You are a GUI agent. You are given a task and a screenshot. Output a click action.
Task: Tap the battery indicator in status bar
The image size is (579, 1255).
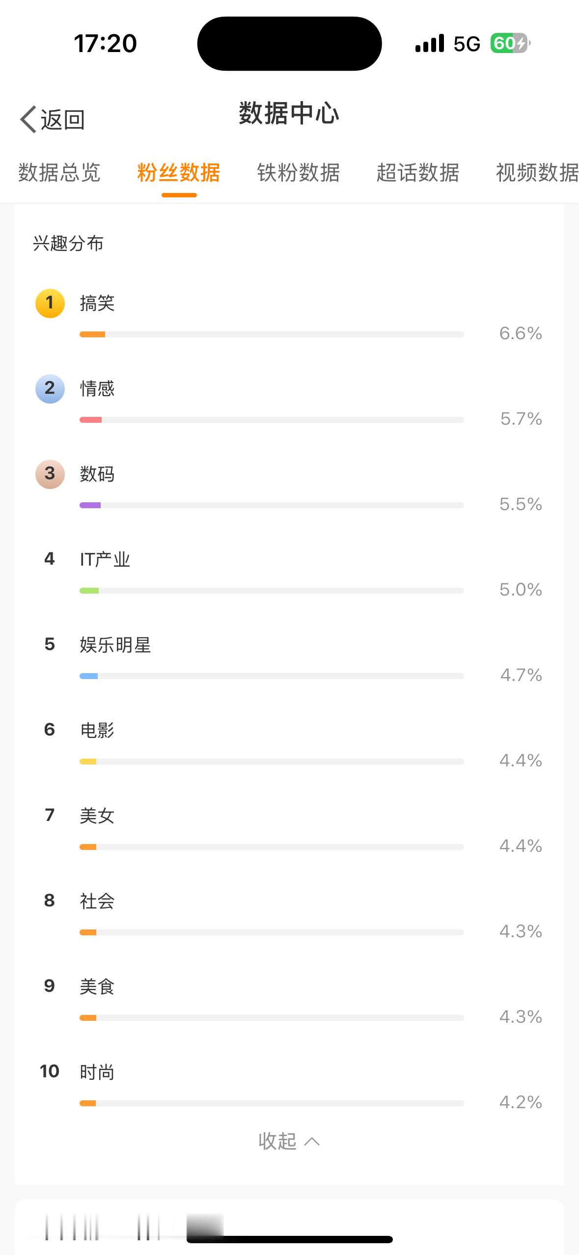510,44
